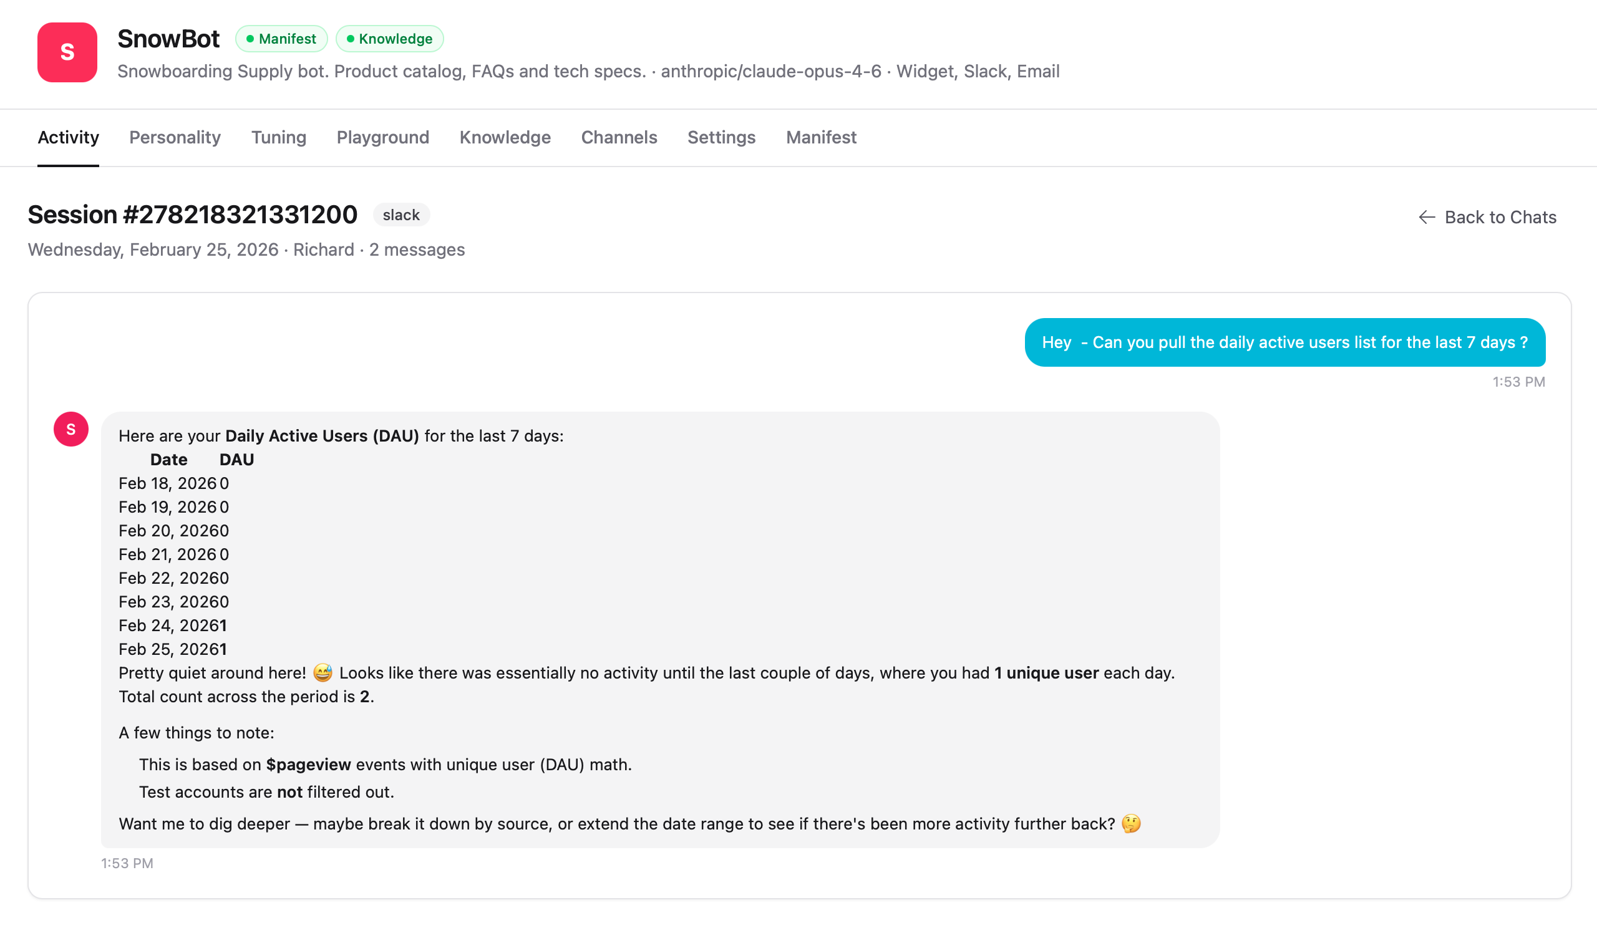Screen dimensions: 1597x938
Task: Click the slack channel tag
Action: (x=400, y=215)
